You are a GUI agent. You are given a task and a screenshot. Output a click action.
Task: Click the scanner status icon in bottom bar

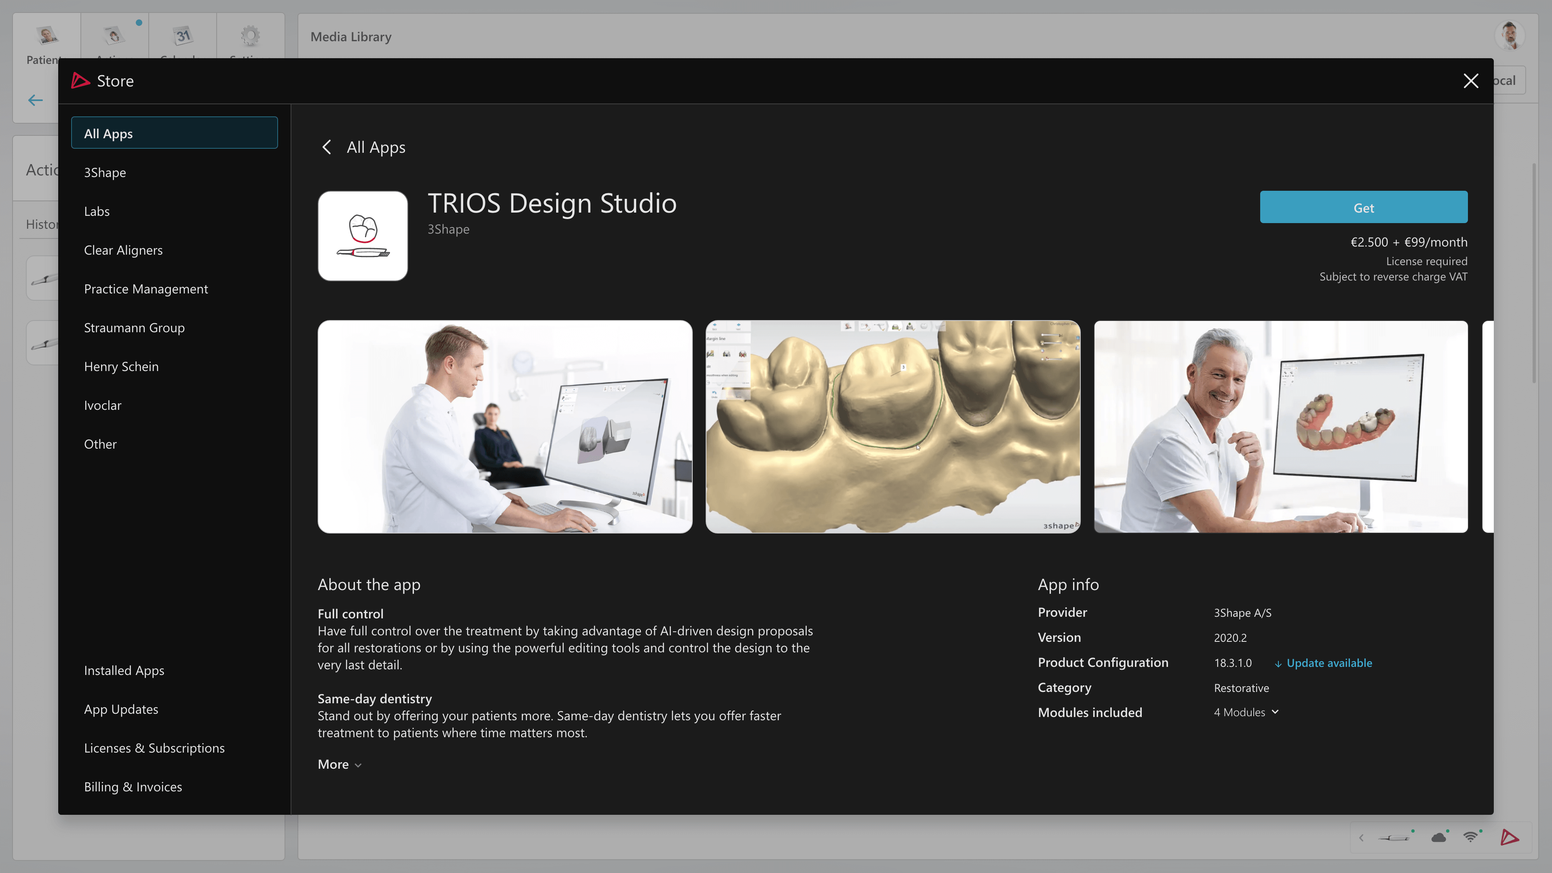(x=1394, y=837)
